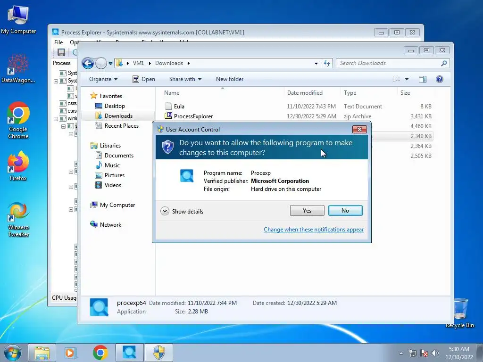Open the Share with dropdown
This screenshot has width=483, height=362.
(185, 79)
